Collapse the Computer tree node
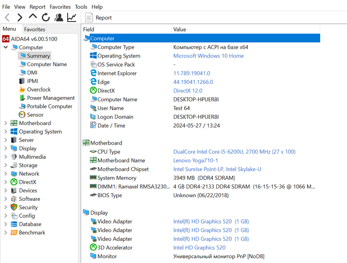347x263 pixels. click(6, 47)
